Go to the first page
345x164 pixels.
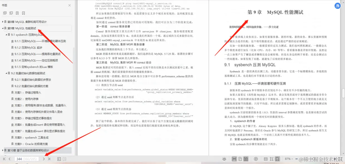pyautogui.click(x=4, y=159)
